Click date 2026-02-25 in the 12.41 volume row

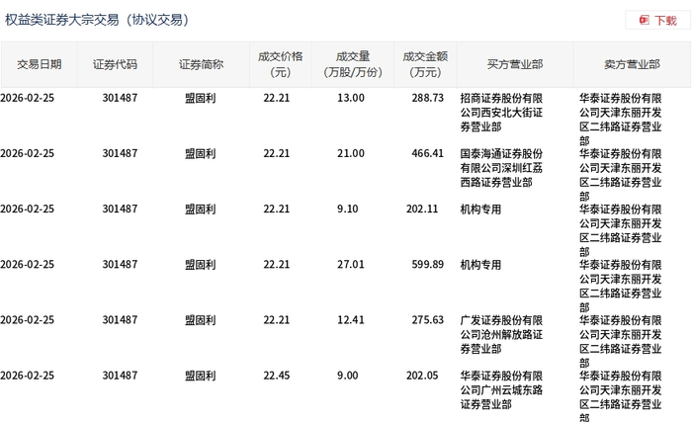28,320
